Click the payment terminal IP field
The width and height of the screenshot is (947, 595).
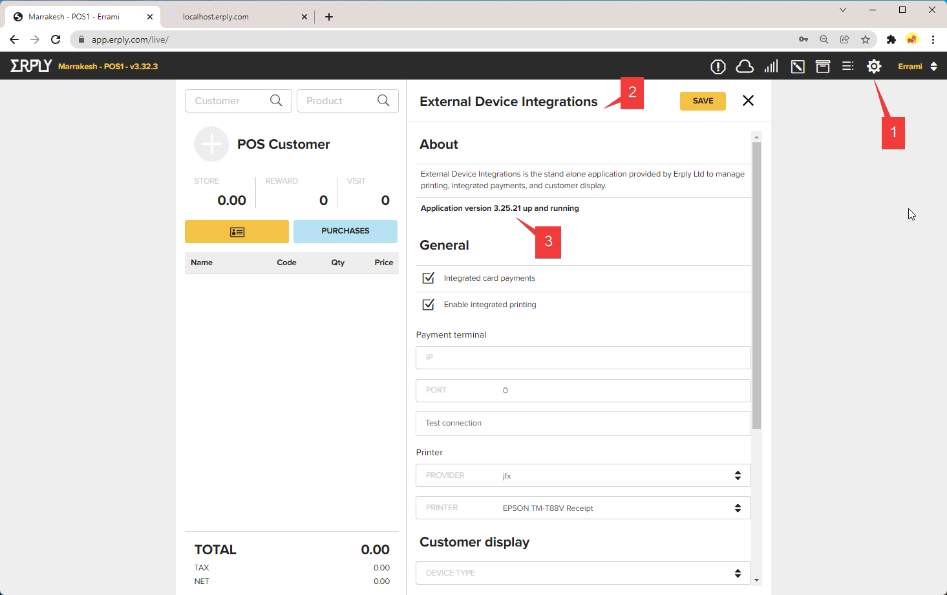point(582,358)
